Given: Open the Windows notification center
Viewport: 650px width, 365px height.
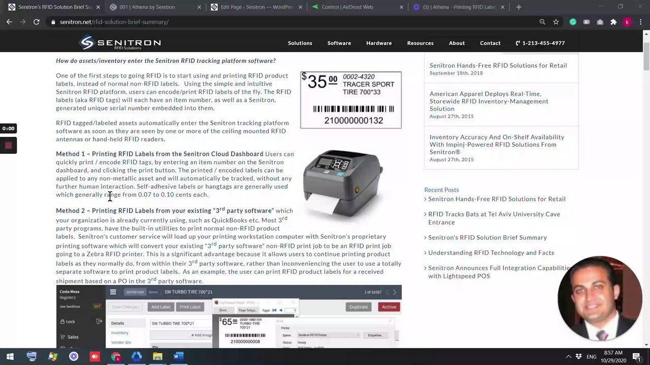Looking at the screenshot, I should 637,357.
